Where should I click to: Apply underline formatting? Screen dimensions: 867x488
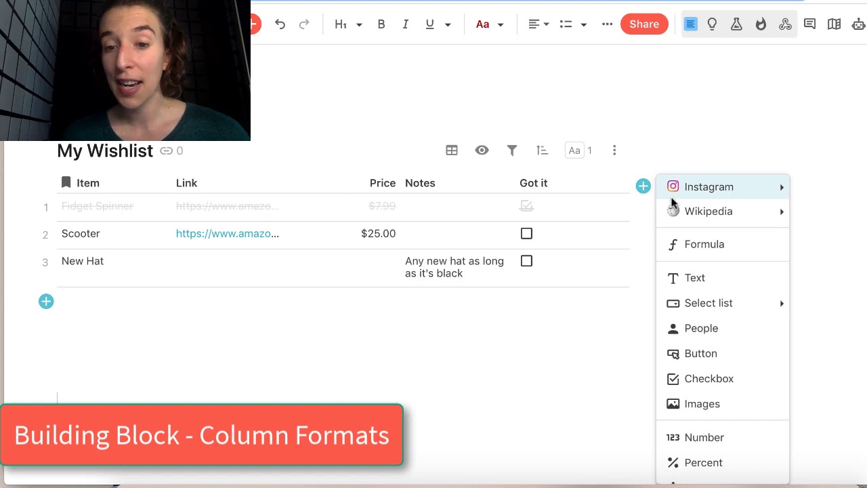point(429,24)
